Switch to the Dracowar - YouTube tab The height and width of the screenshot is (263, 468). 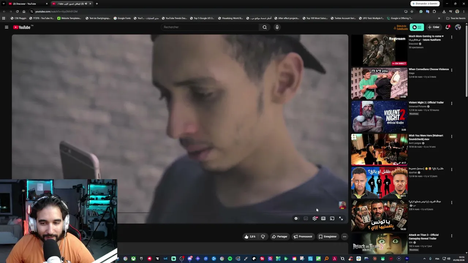click(x=28, y=4)
